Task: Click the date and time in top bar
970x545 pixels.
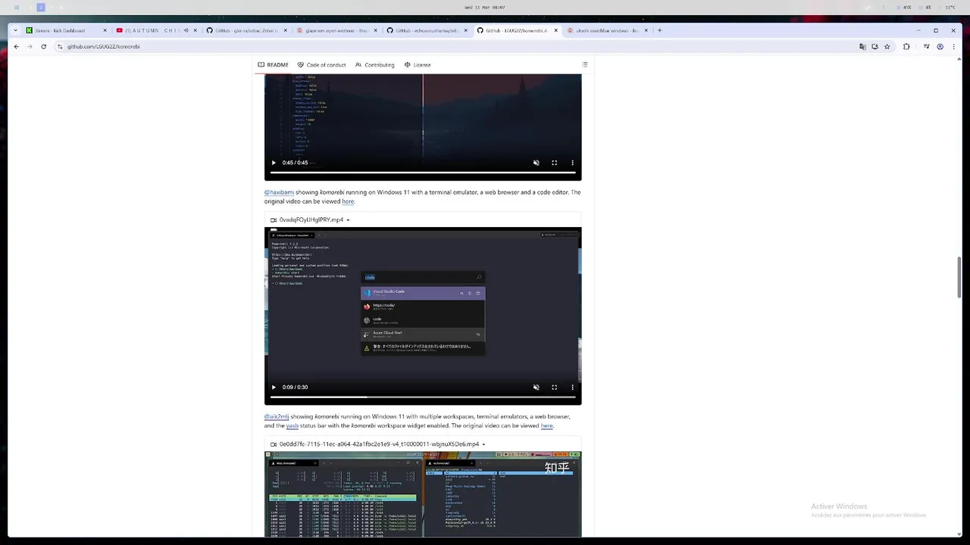Action: tap(484, 8)
